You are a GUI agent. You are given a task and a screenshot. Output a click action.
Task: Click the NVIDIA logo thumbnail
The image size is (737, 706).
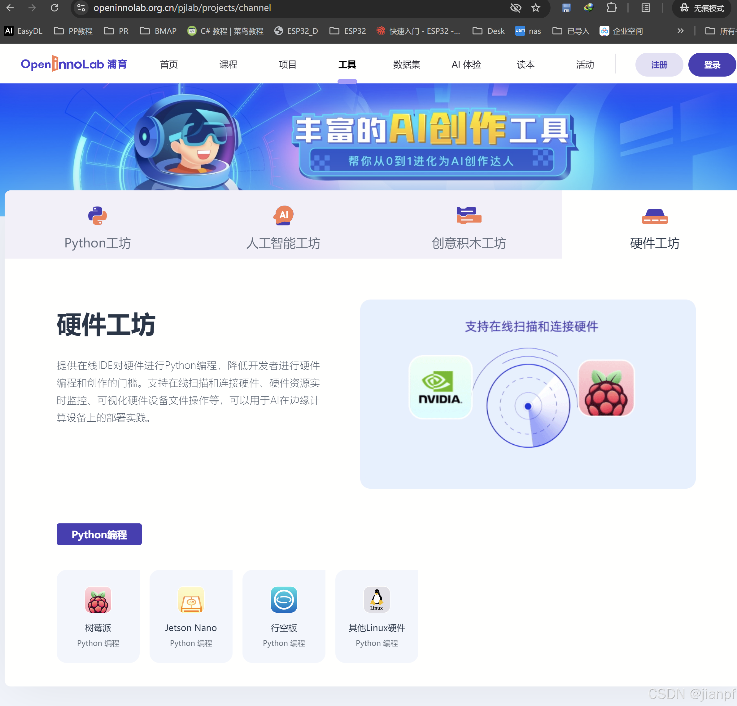click(x=440, y=387)
